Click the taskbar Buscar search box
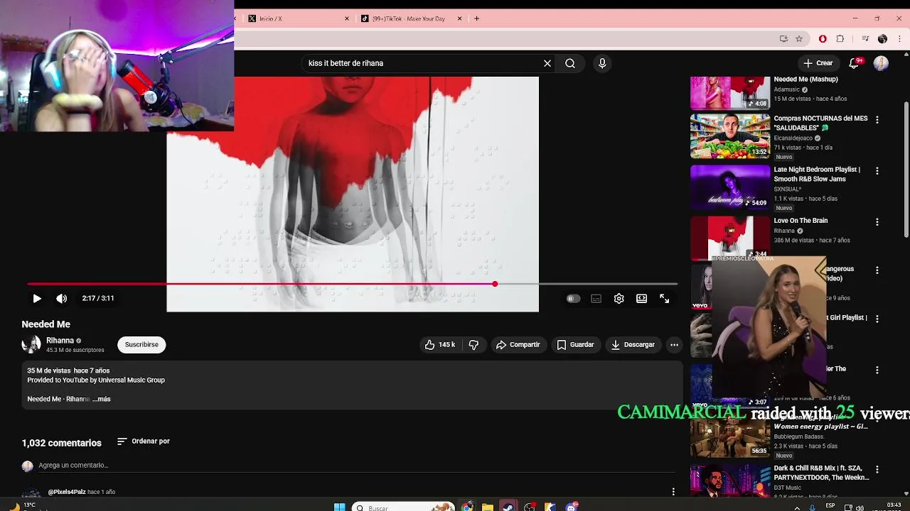 (x=403, y=507)
